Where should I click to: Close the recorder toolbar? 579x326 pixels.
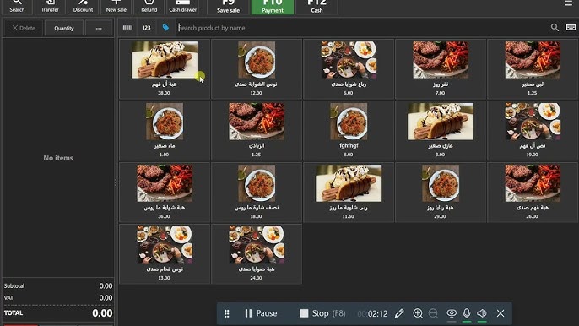coord(501,313)
